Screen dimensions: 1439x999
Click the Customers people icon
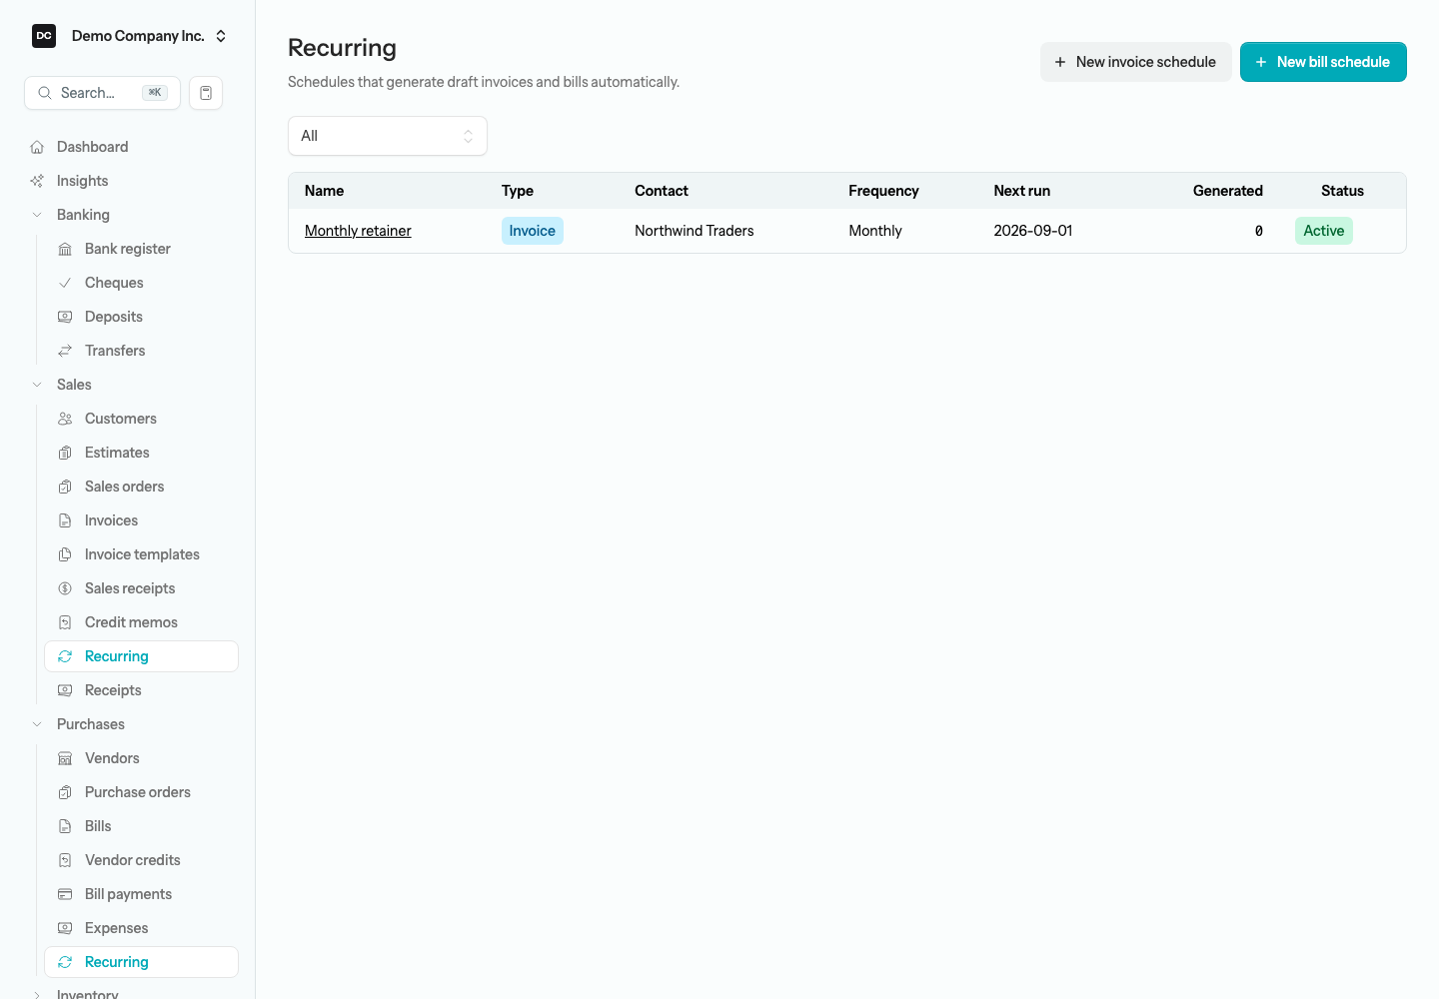(x=65, y=419)
